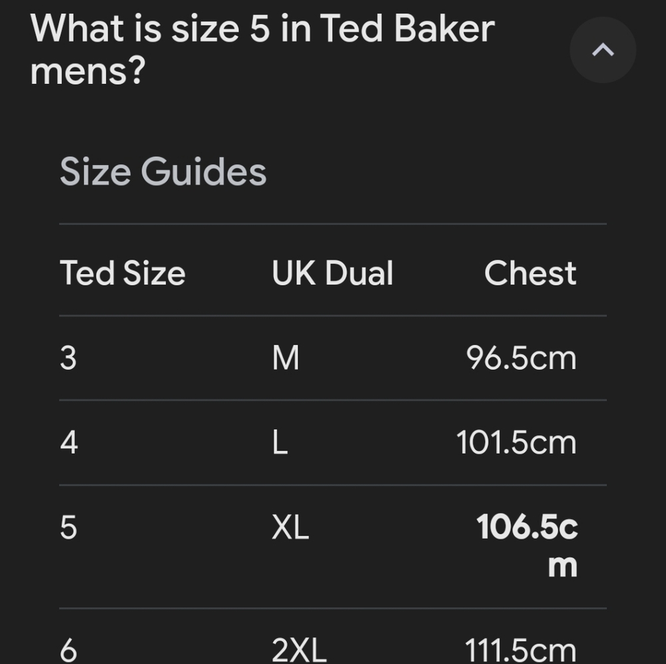Click the Ted Size column header

123,273
